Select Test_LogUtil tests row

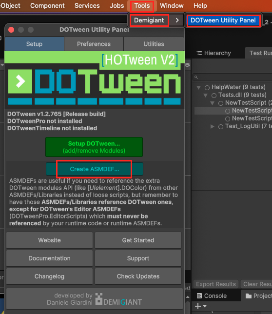click(233, 126)
